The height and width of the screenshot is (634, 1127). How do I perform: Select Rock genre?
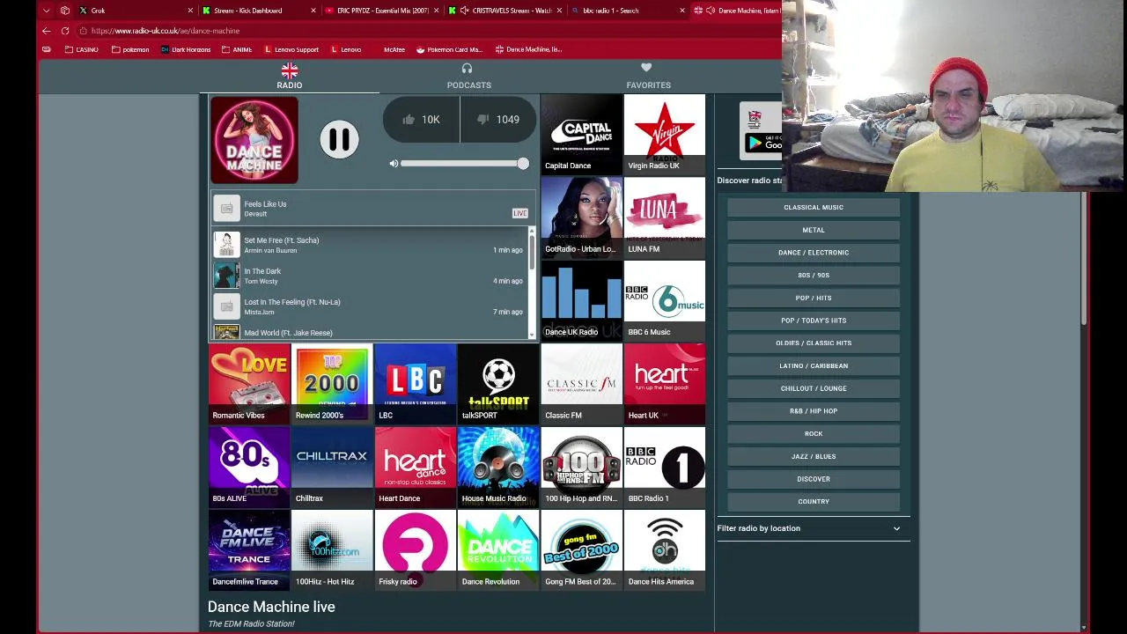814,433
